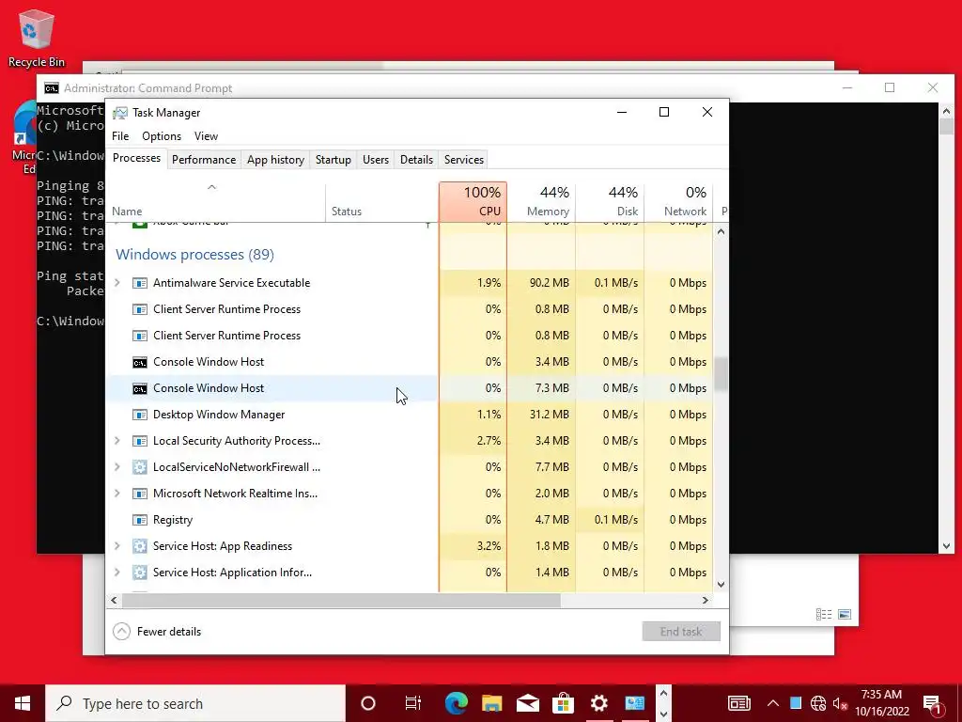This screenshot has width=962, height=722.
Task: Open Microsoft Store from the taskbar
Action: pos(563,703)
